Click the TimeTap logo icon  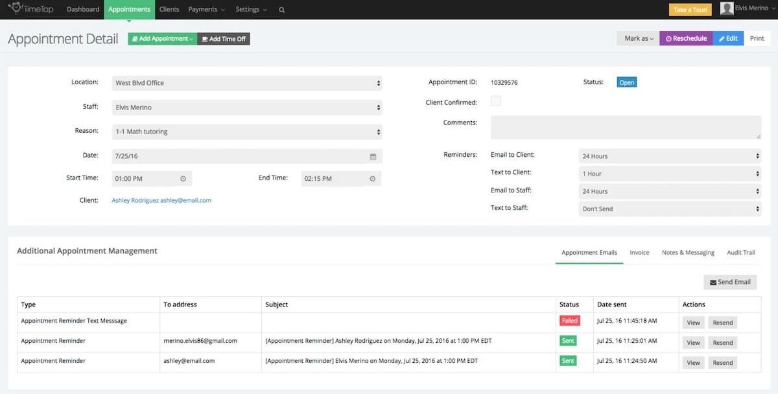(x=14, y=8)
